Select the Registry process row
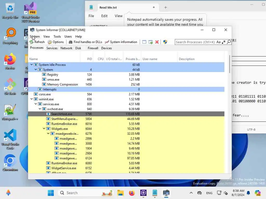 pos(126,74)
